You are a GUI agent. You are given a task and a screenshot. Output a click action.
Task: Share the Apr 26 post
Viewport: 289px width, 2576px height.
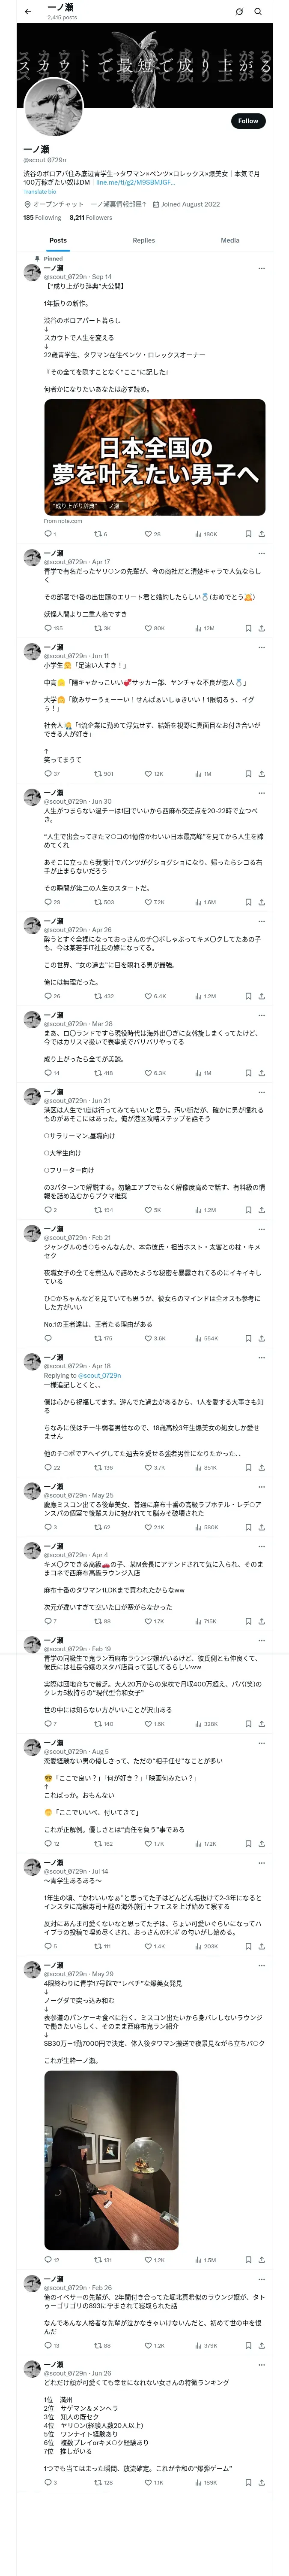[x=261, y=996]
